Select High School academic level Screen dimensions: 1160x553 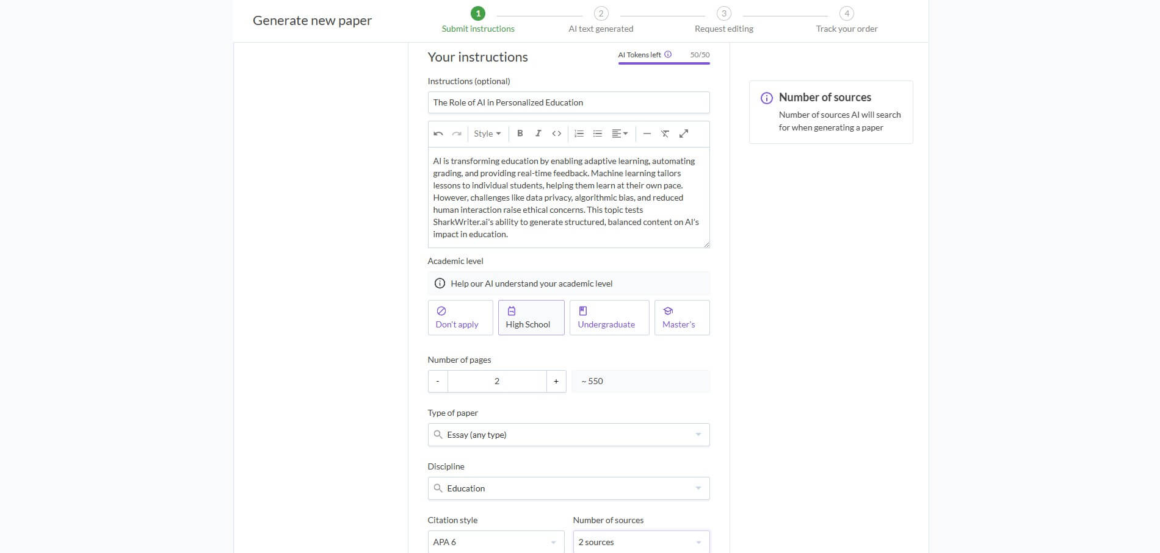pos(531,317)
